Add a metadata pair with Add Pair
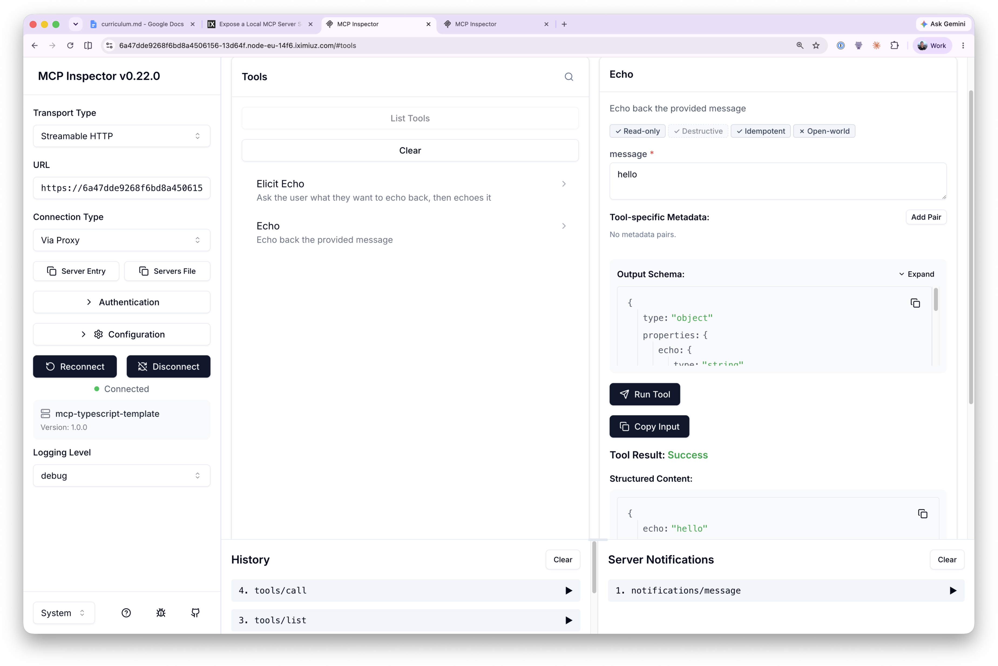This screenshot has width=998, height=666. 926,217
